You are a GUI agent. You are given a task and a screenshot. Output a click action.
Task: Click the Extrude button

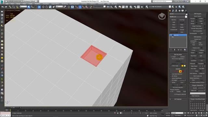(193, 19)
